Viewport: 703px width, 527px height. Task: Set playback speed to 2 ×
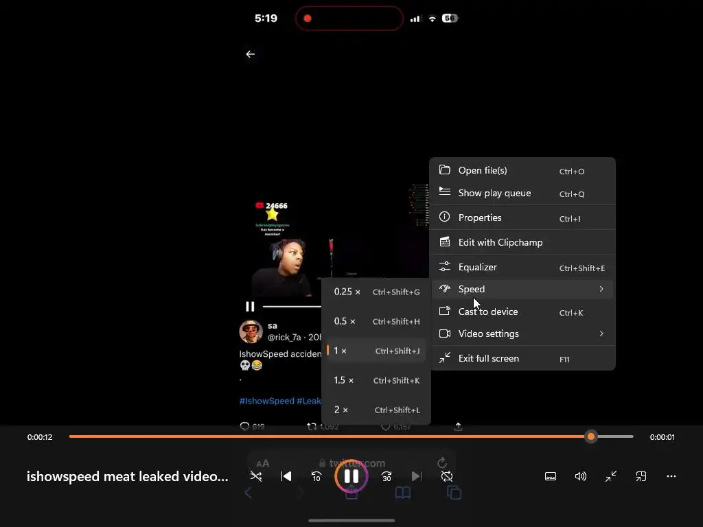376,410
